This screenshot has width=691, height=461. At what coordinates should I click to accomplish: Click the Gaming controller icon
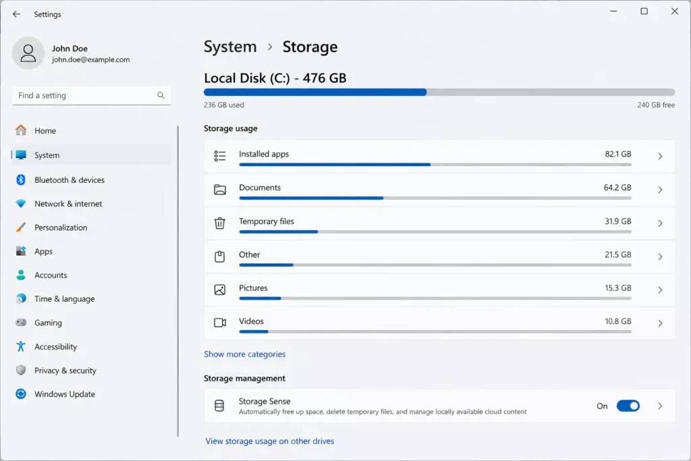pos(21,323)
